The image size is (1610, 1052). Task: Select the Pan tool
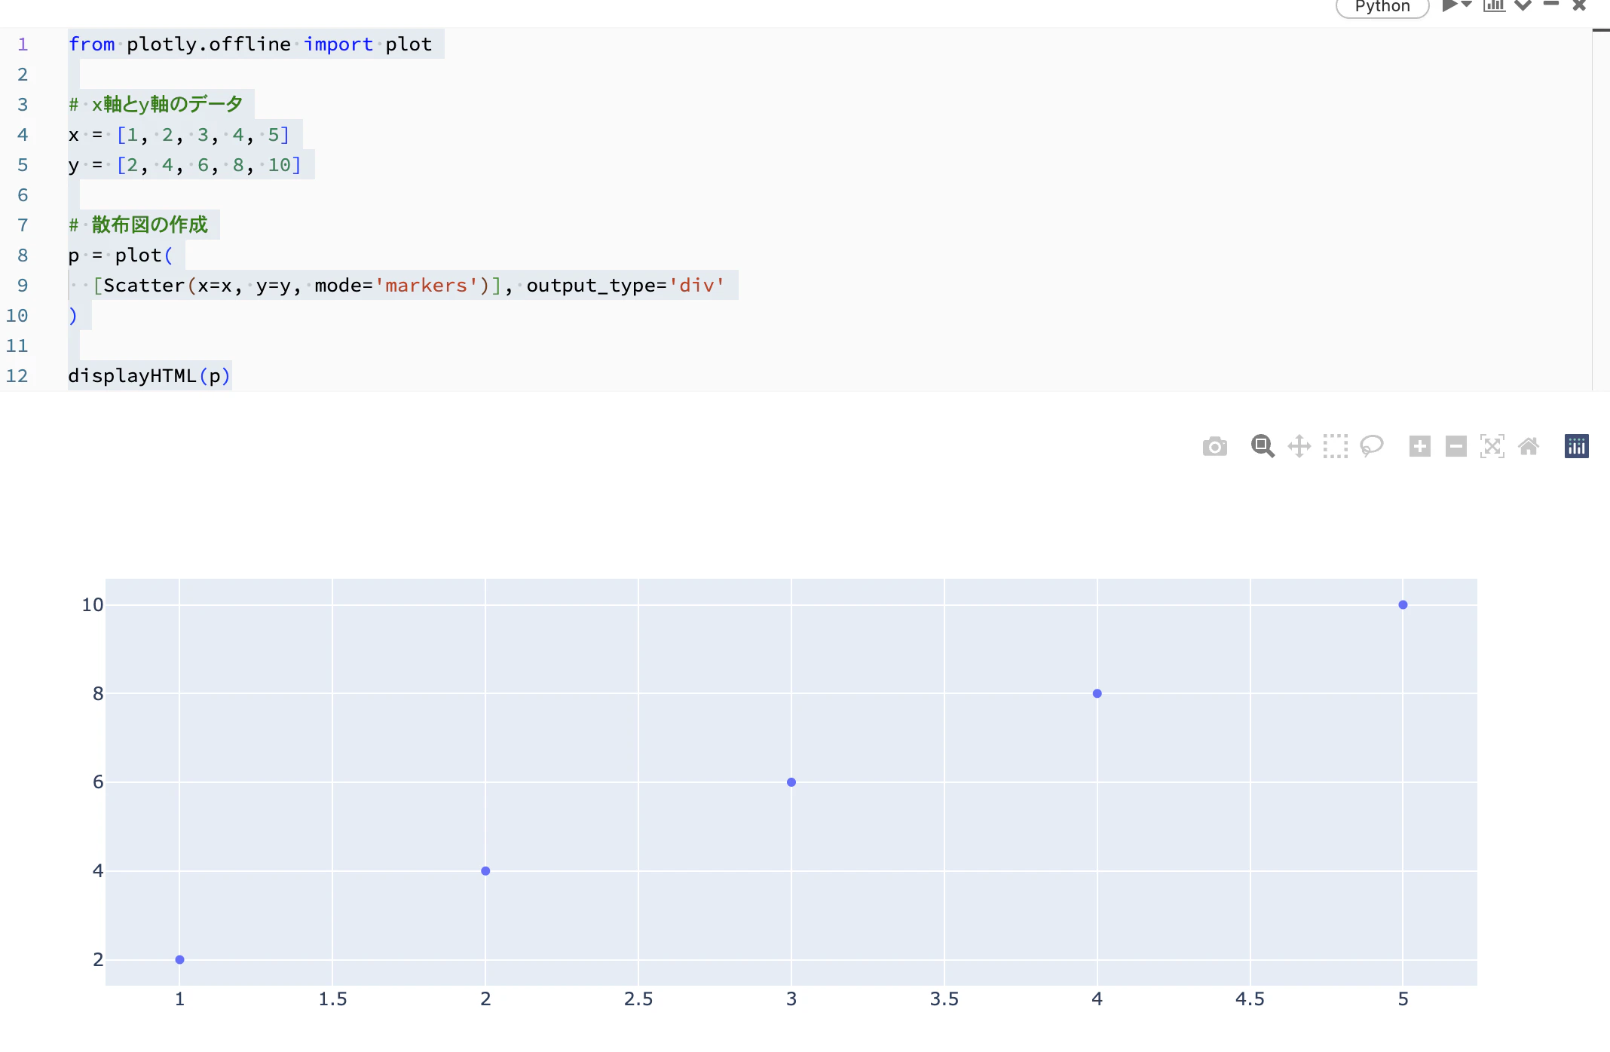coord(1299,446)
